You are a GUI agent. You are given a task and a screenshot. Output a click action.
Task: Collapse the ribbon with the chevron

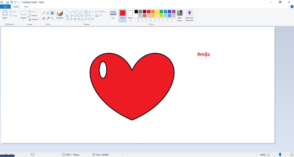288,7
